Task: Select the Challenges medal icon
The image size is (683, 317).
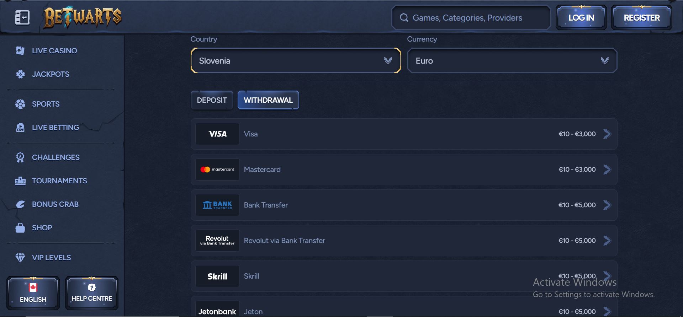Action: coord(20,157)
